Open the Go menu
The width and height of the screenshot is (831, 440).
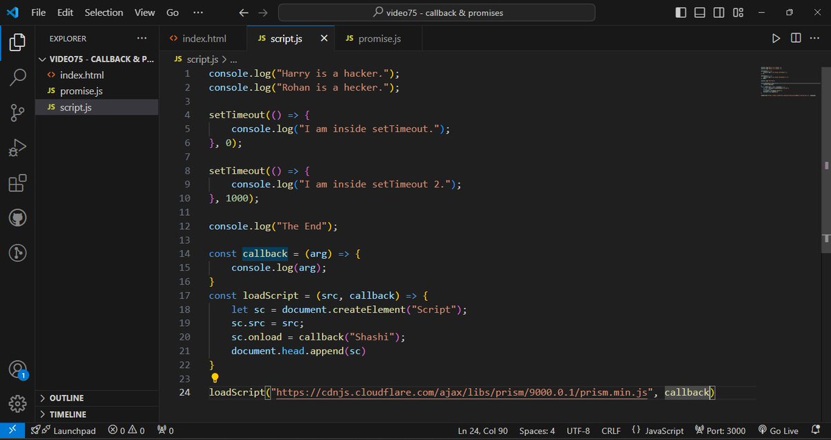[172, 12]
